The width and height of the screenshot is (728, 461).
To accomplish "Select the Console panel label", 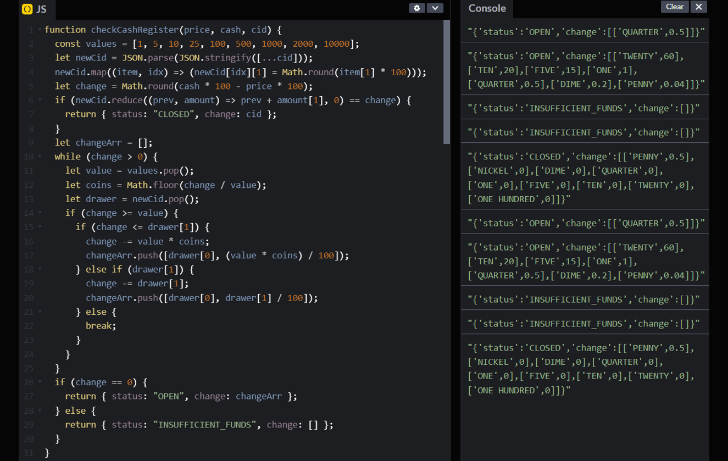I will tap(487, 8).
